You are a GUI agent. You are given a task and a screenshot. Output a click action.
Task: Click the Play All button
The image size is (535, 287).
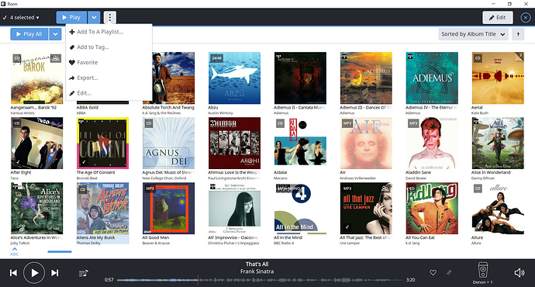(29, 34)
